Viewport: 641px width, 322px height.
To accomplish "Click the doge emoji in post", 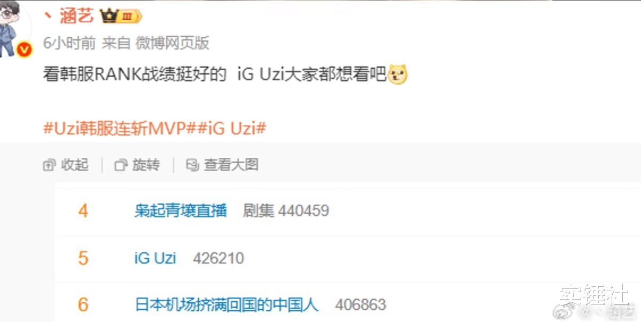I will (x=398, y=74).
